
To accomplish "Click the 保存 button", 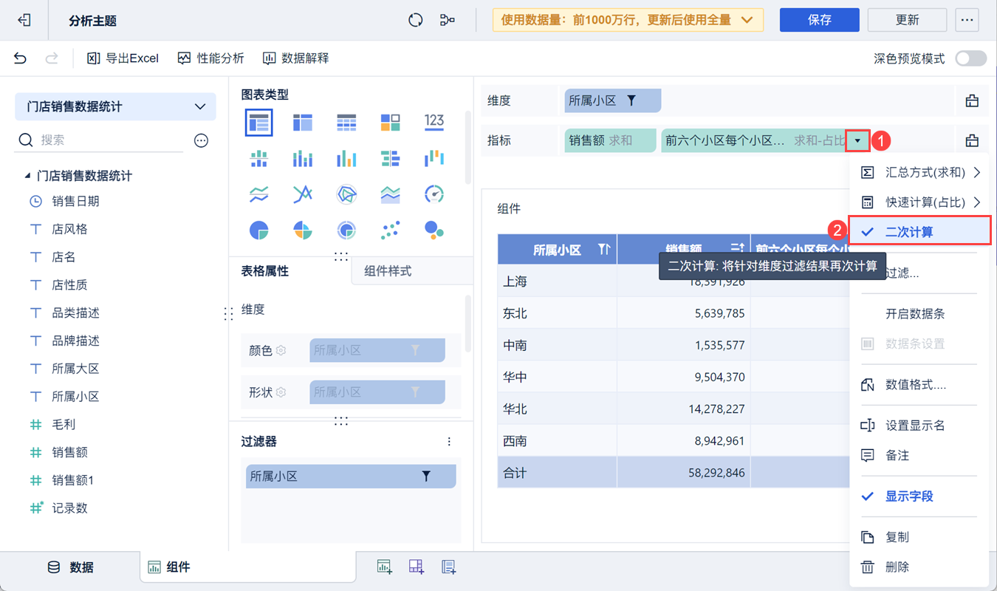I will point(820,20).
